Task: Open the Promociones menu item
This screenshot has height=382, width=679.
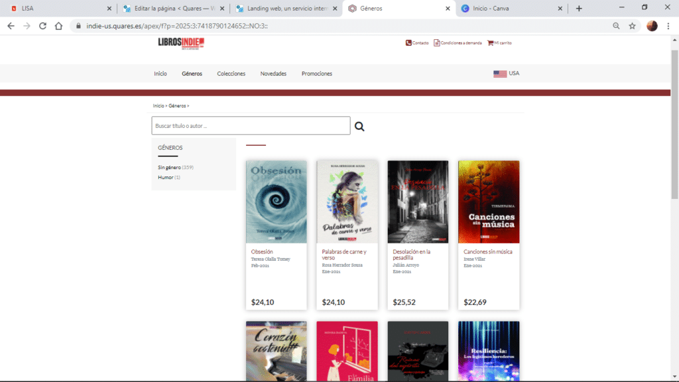Action: [x=317, y=74]
